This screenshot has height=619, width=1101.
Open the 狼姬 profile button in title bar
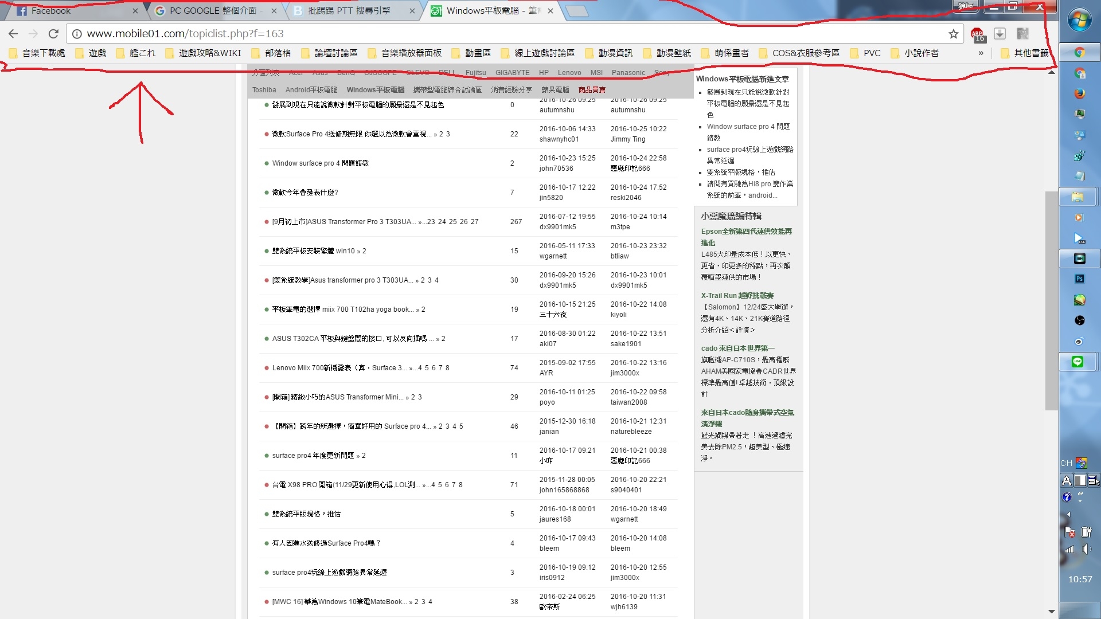[x=966, y=6]
